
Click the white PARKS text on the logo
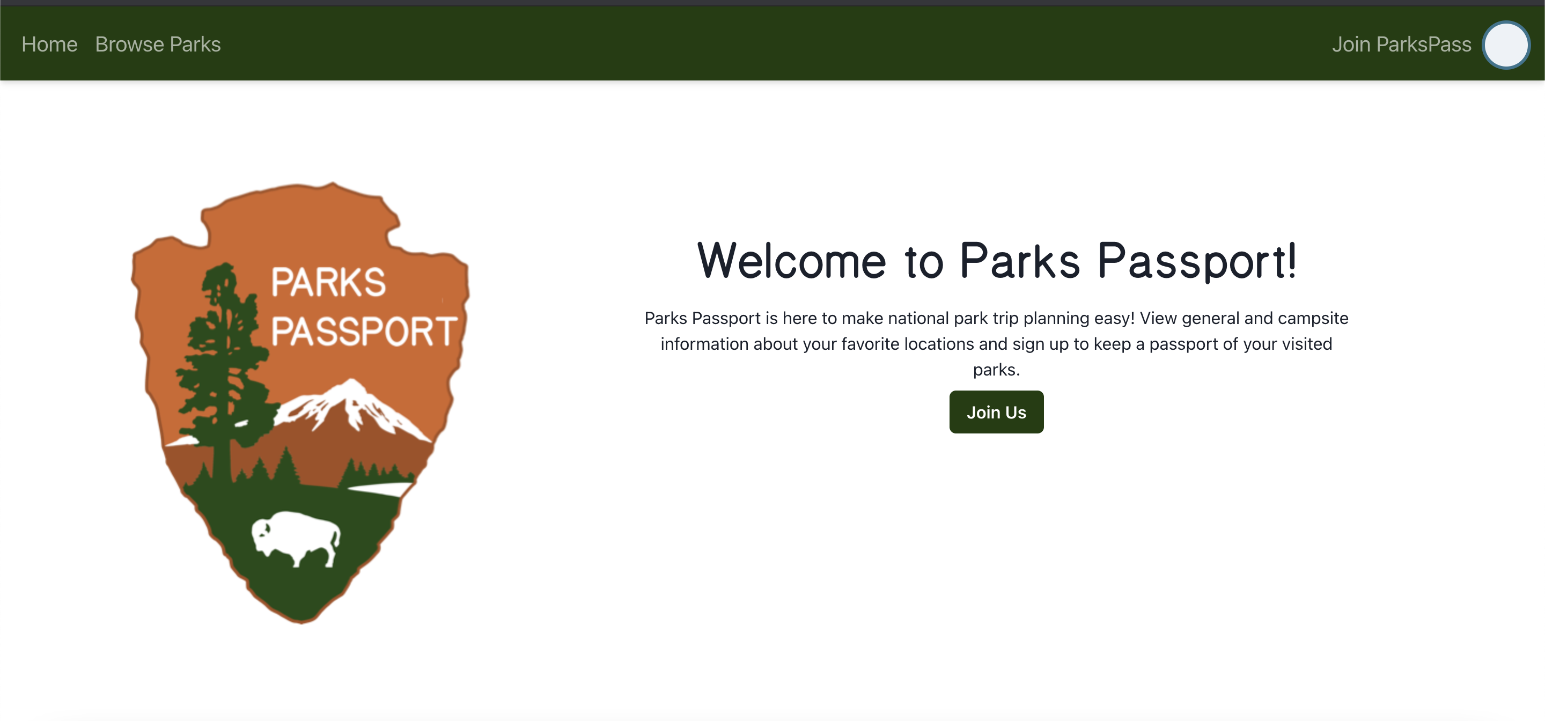[x=328, y=283]
